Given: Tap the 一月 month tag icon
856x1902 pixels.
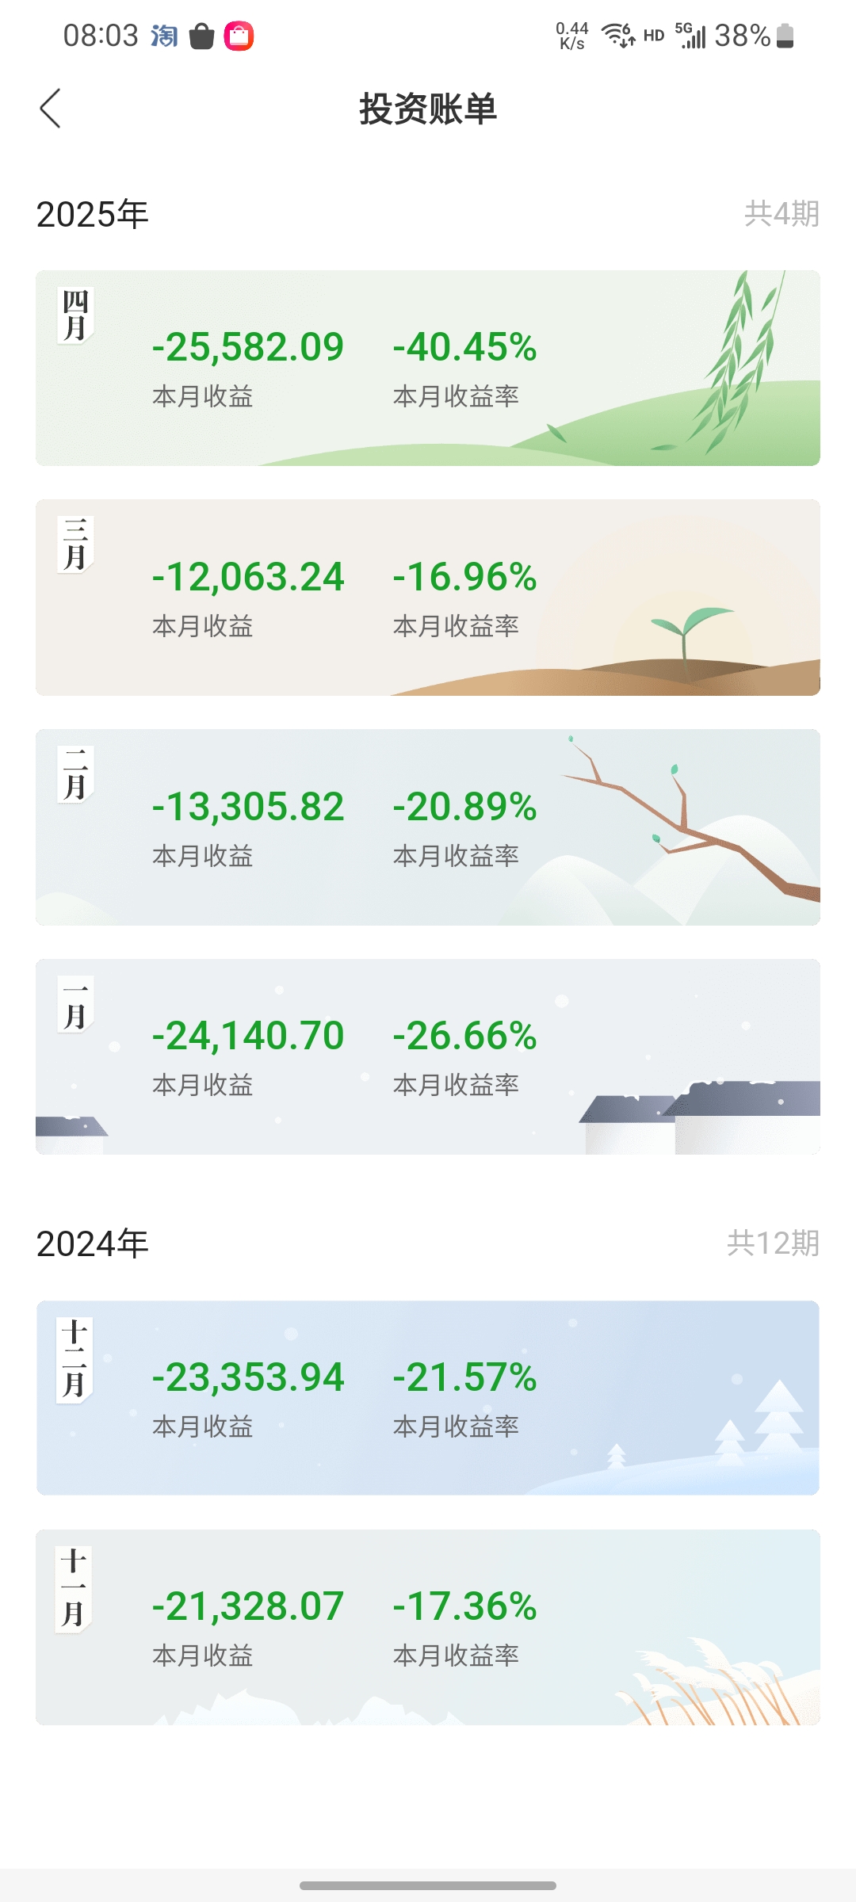Looking at the screenshot, I should click(x=75, y=1003).
